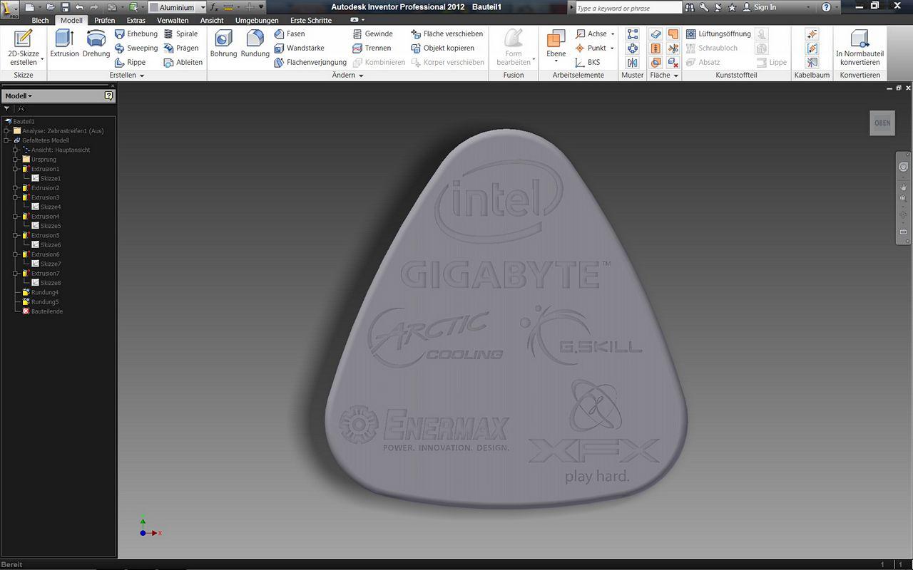Select Bauteilende marker in the tree

click(x=42, y=311)
